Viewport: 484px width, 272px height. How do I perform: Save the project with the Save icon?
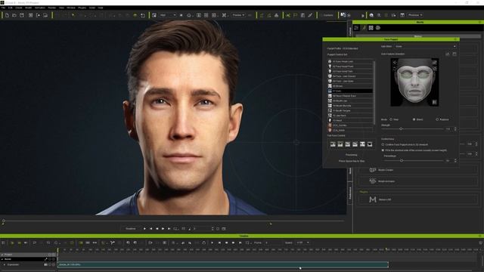(22, 15)
